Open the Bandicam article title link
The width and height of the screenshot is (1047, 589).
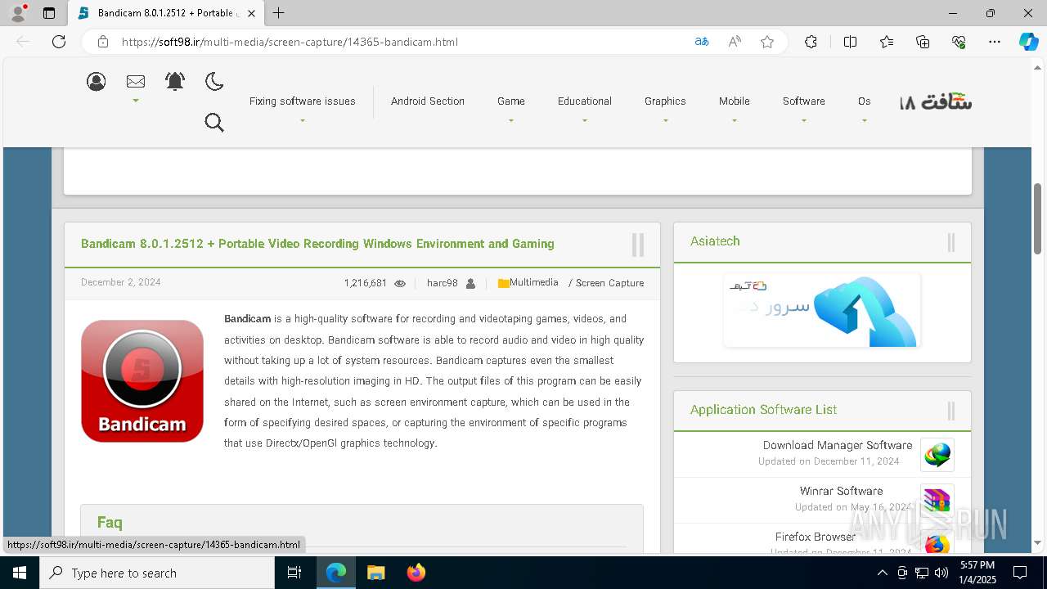[x=317, y=244]
